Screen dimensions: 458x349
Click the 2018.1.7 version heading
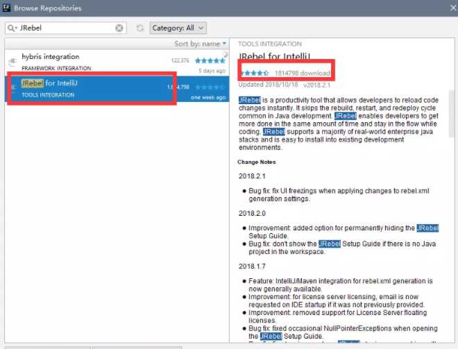(252, 266)
